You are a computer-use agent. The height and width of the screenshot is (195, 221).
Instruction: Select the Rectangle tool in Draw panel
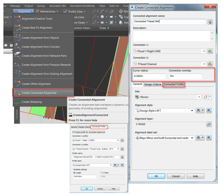click(x=111, y=17)
